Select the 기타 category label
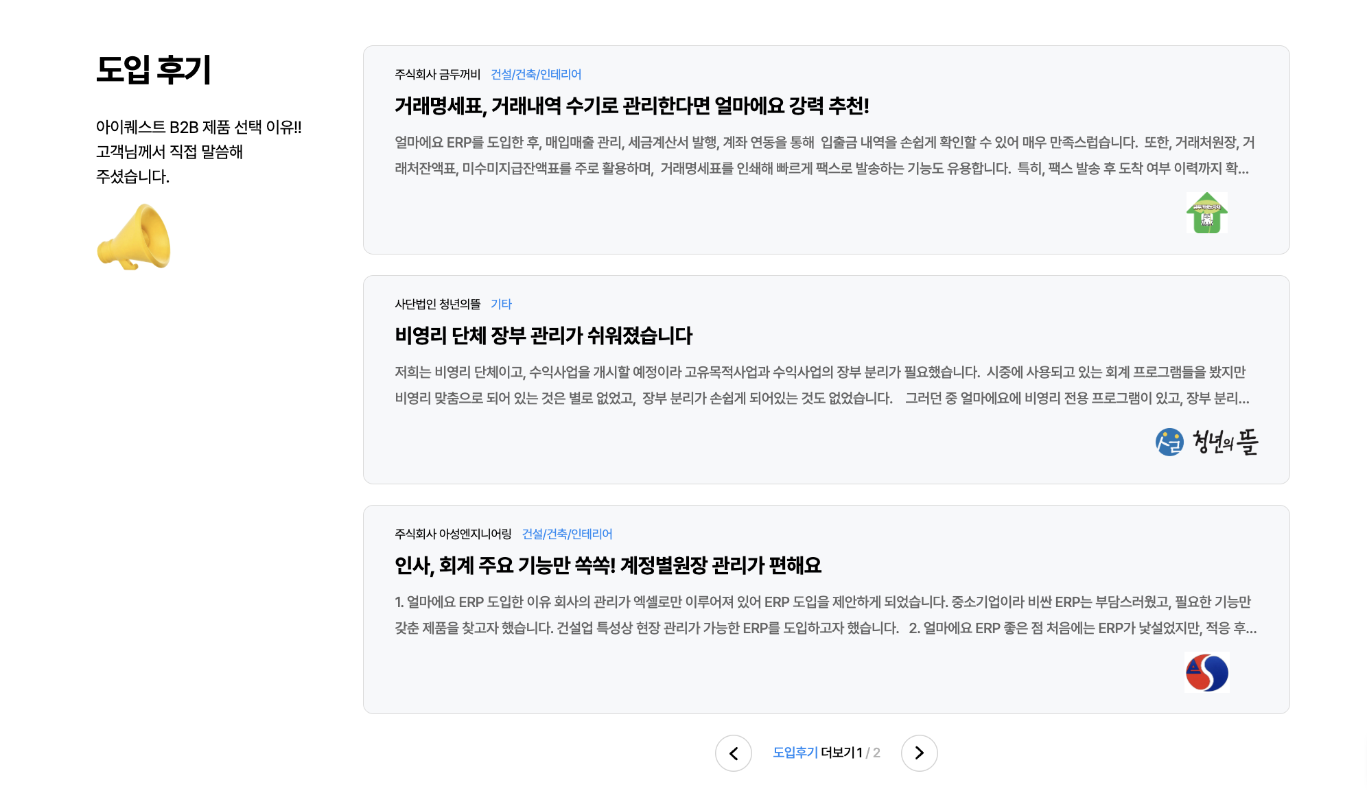The width and height of the screenshot is (1367, 804). pyautogui.click(x=501, y=304)
